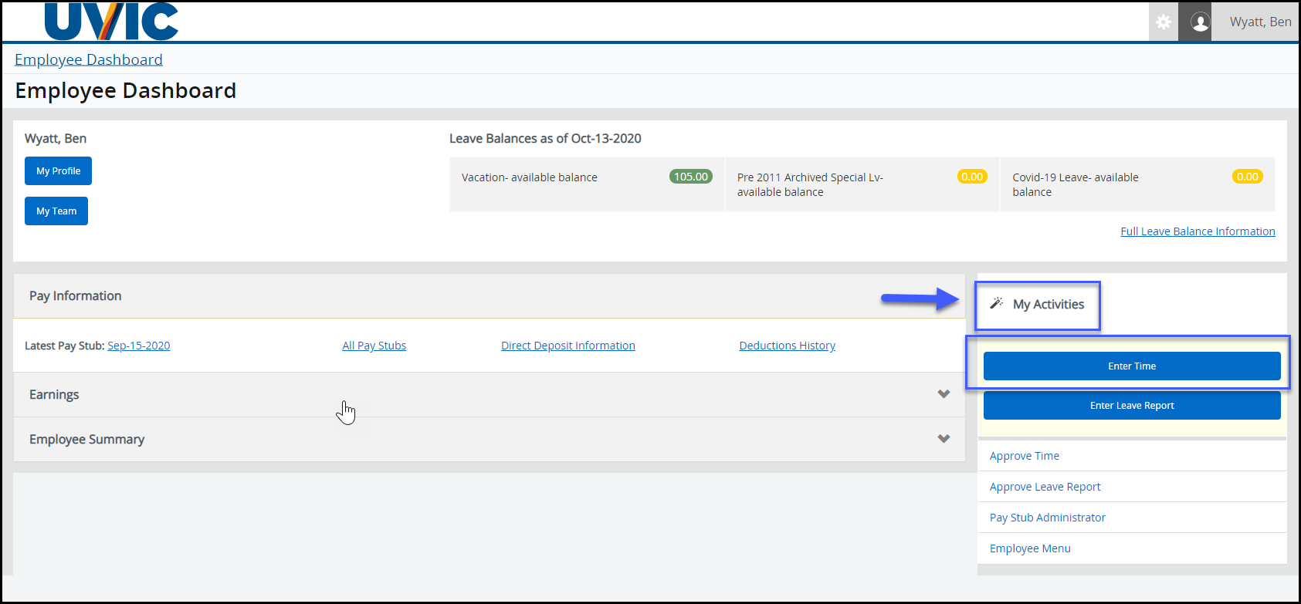Image resolution: width=1301 pixels, height=604 pixels.
Task: Click the My Profile button
Action: [x=58, y=171]
